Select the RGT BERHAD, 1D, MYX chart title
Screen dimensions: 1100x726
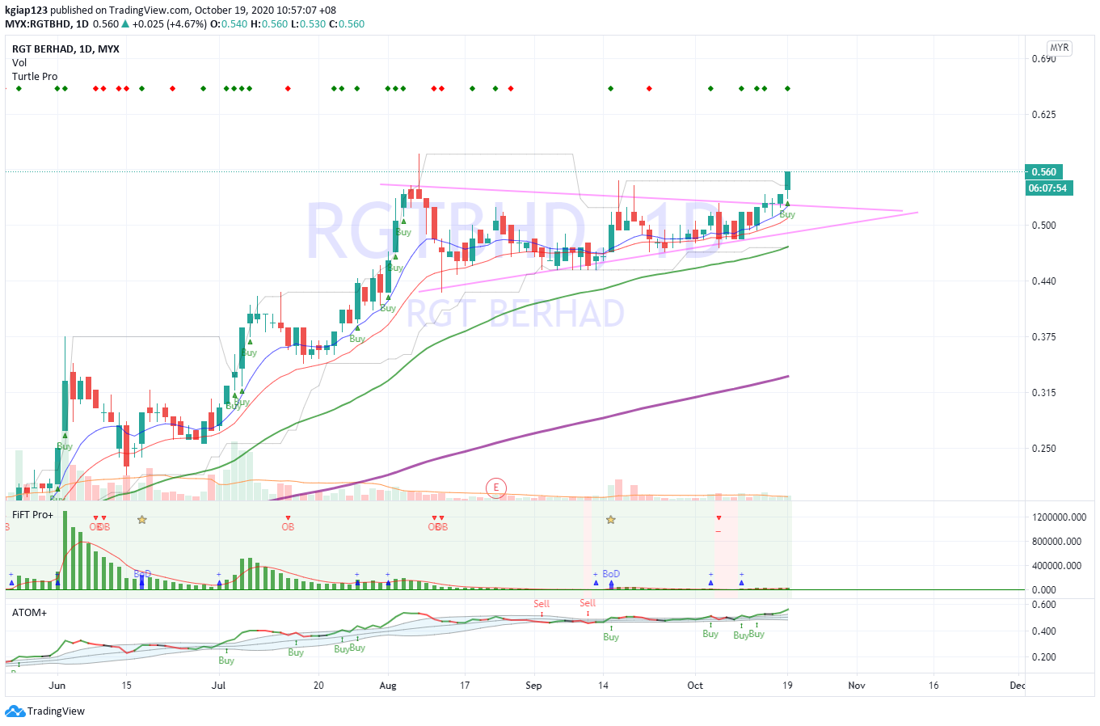[65, 49]
